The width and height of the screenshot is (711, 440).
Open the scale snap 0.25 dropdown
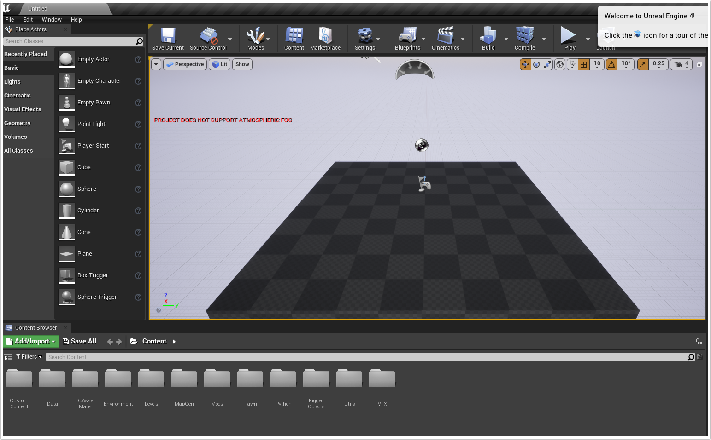(658, 64)
